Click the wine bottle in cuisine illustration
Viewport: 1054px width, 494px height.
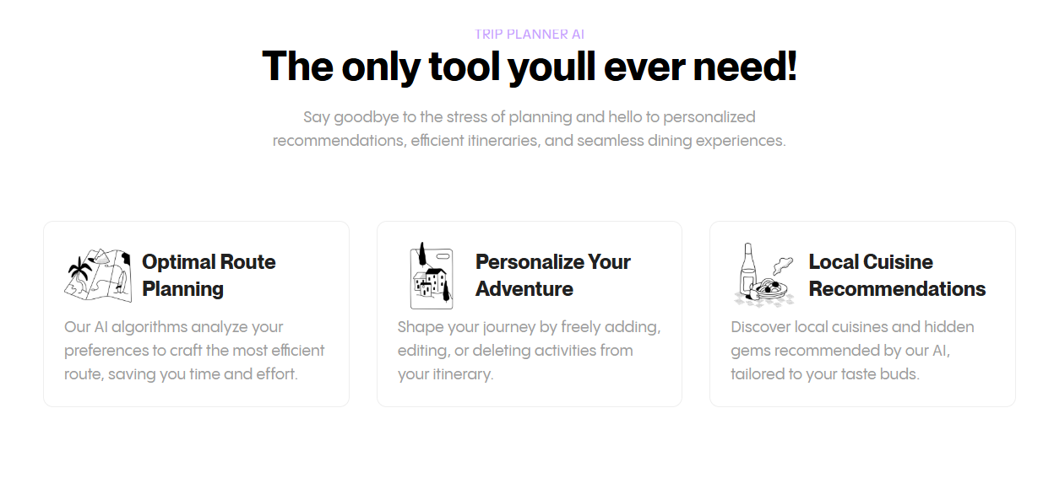747,270
